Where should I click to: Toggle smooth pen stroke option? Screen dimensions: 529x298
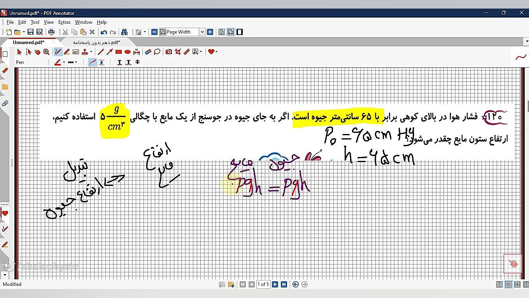click(x=93, y=62)
